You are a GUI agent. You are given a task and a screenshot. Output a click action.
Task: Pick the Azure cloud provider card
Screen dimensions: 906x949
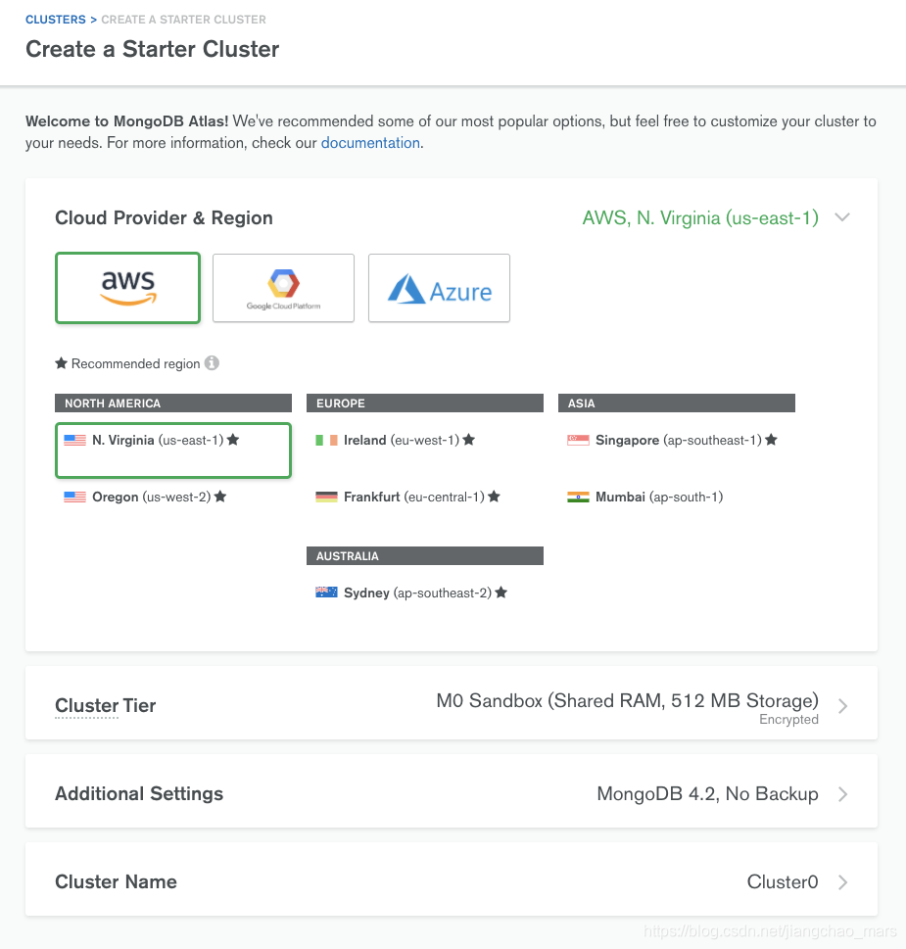pos(440,288)
